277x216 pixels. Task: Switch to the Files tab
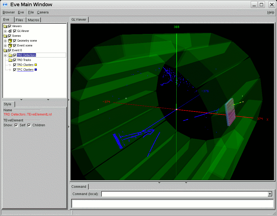pyautogui.click(x=19, y=20)
